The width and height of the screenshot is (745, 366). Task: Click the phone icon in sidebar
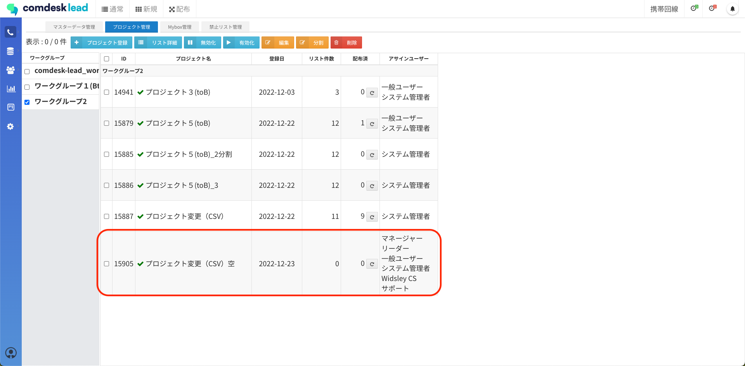tap(10, 32)
